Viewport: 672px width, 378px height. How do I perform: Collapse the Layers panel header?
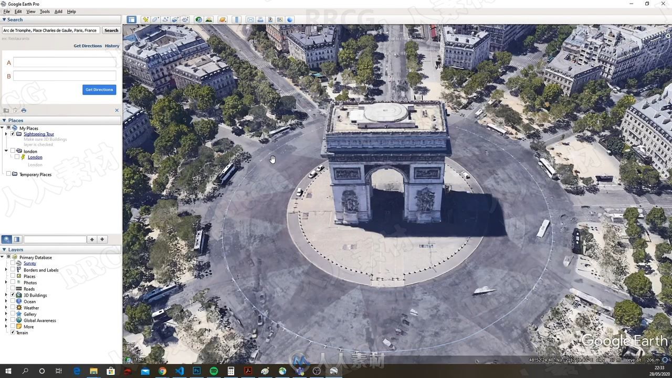tap(61, 249)
